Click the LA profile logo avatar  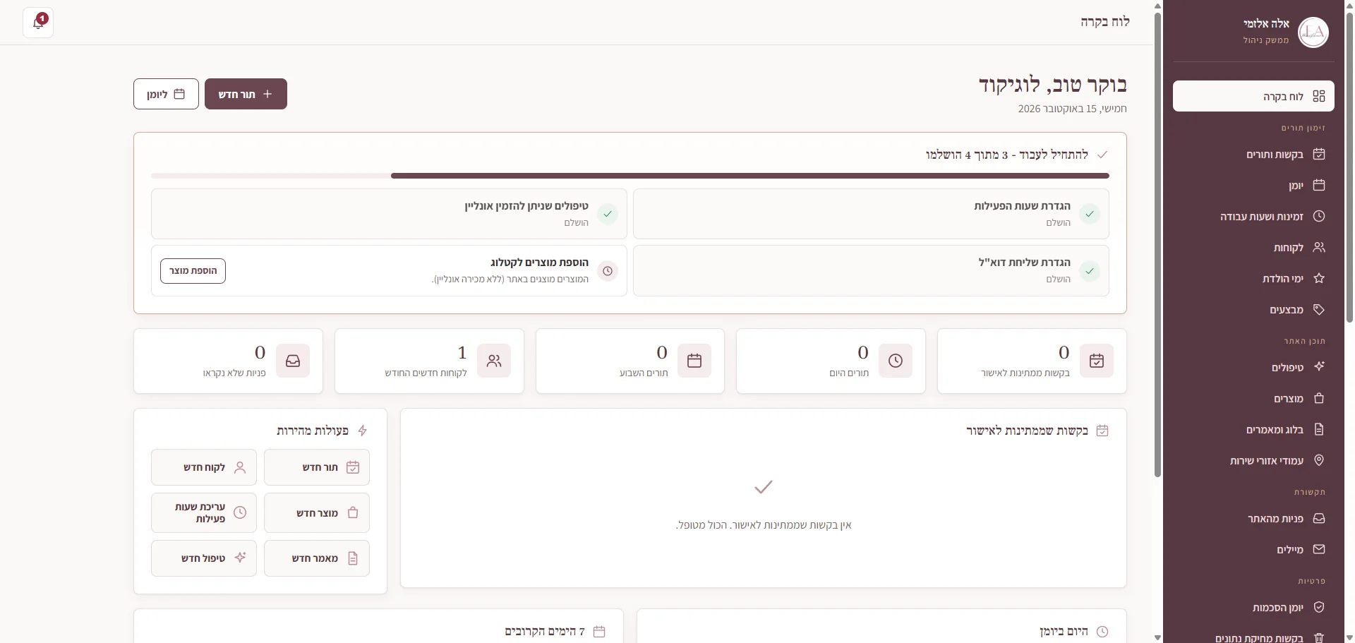pyautogui.click(x=1313, y=32)
